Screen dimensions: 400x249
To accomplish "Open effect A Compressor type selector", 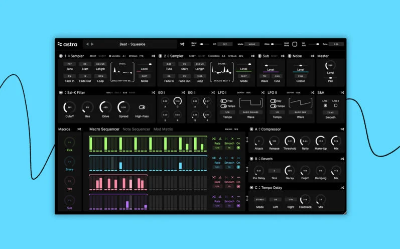I will pos(259,129).
